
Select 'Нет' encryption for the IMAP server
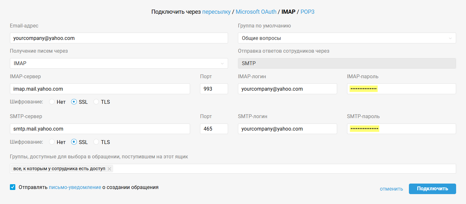(x=52, y=102)
